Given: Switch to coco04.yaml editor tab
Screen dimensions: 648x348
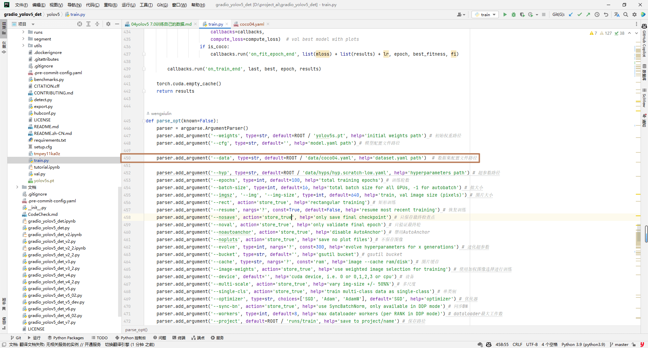Looking at the screenshot, I should point(252,24).
